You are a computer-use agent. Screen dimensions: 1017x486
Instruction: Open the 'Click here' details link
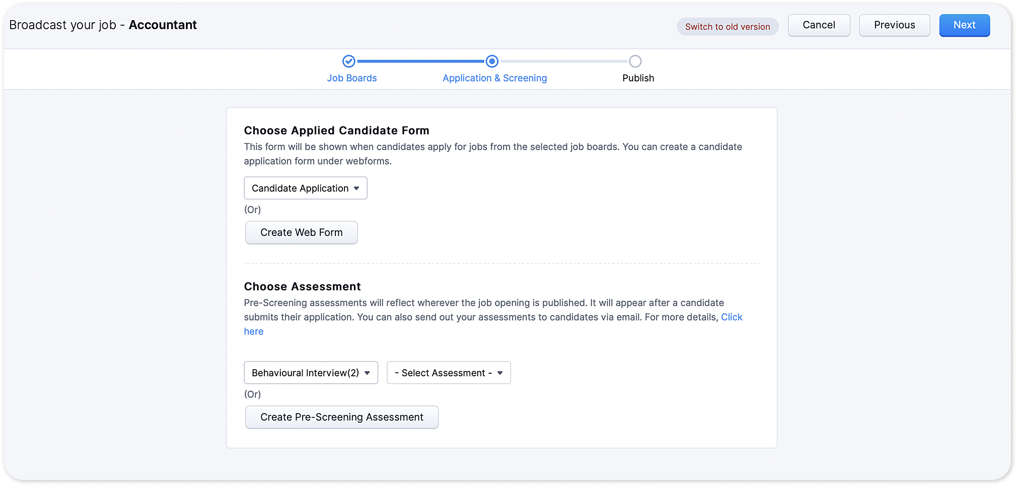(x=732, y=317)
